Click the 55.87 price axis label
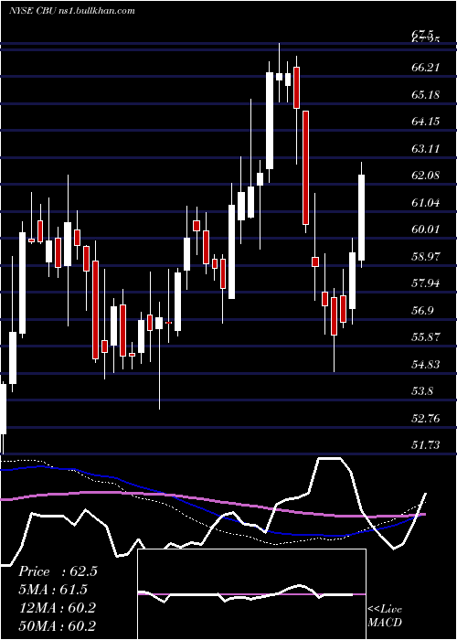This screenshot has height=640, width=457. pyautogui.click(x=426, y=337)
